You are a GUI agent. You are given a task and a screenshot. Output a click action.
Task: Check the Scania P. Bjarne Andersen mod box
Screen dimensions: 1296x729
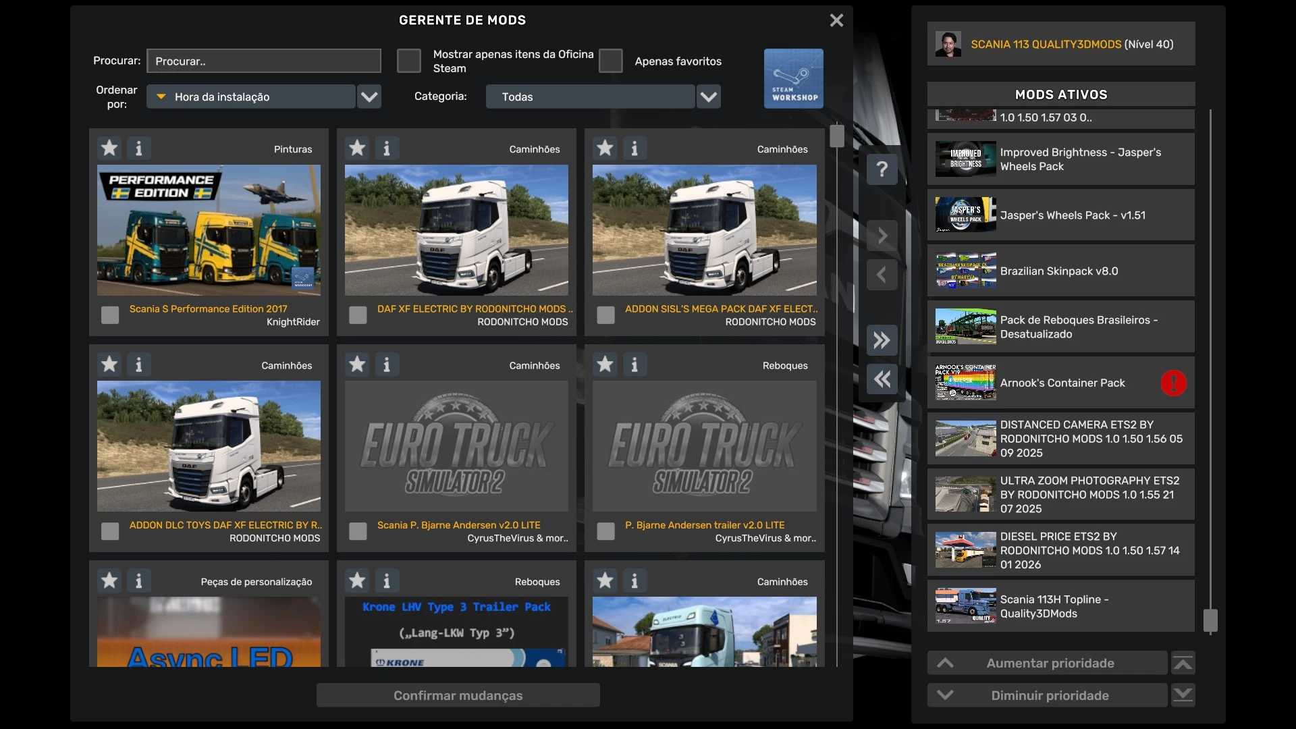tap(358, 531)
